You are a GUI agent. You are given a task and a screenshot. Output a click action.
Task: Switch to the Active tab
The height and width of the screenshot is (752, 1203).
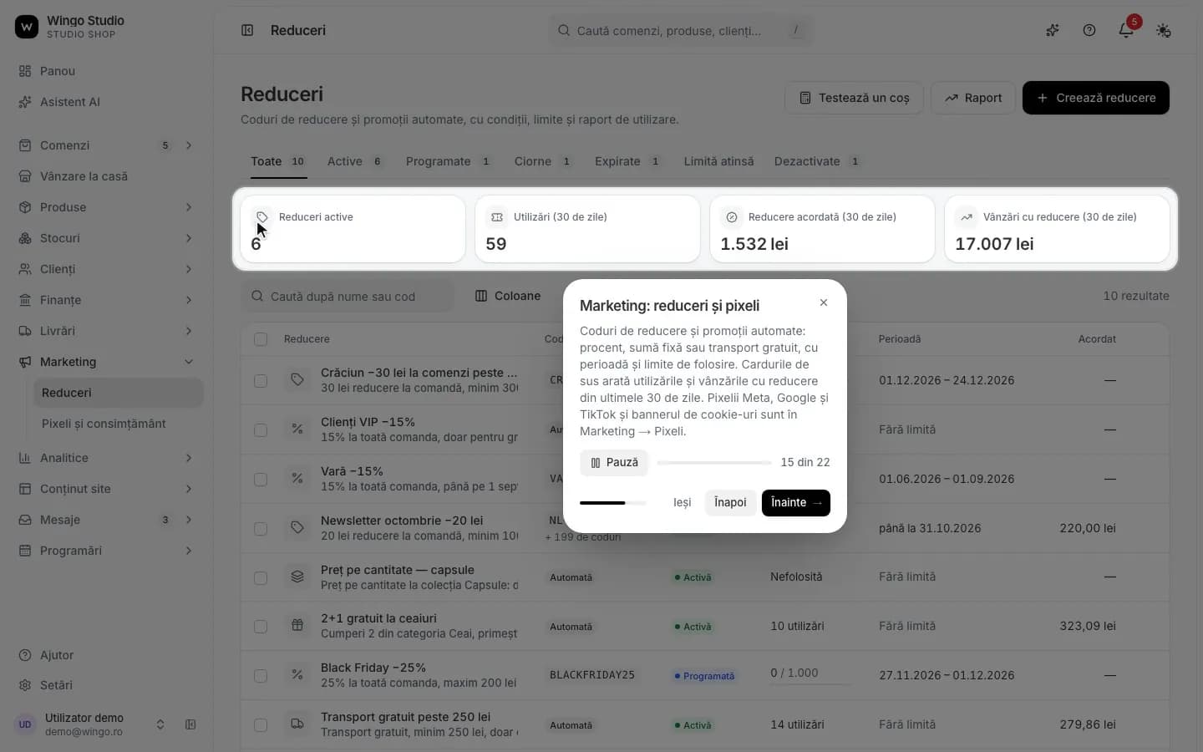pos(354,161)
